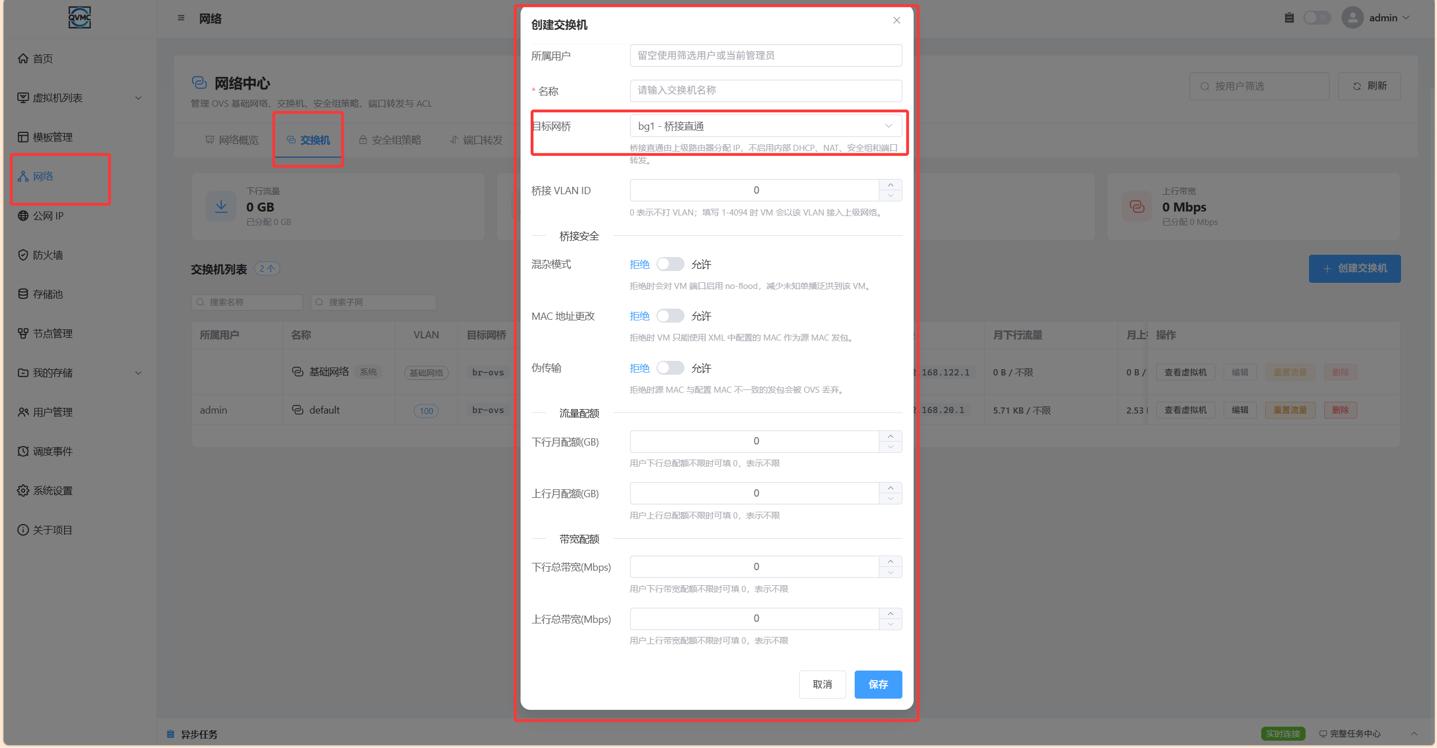The height and width of the screenshot is (748, 1437).
Task: Open the 目标网桥 dropdown
Action: (765, 126)
